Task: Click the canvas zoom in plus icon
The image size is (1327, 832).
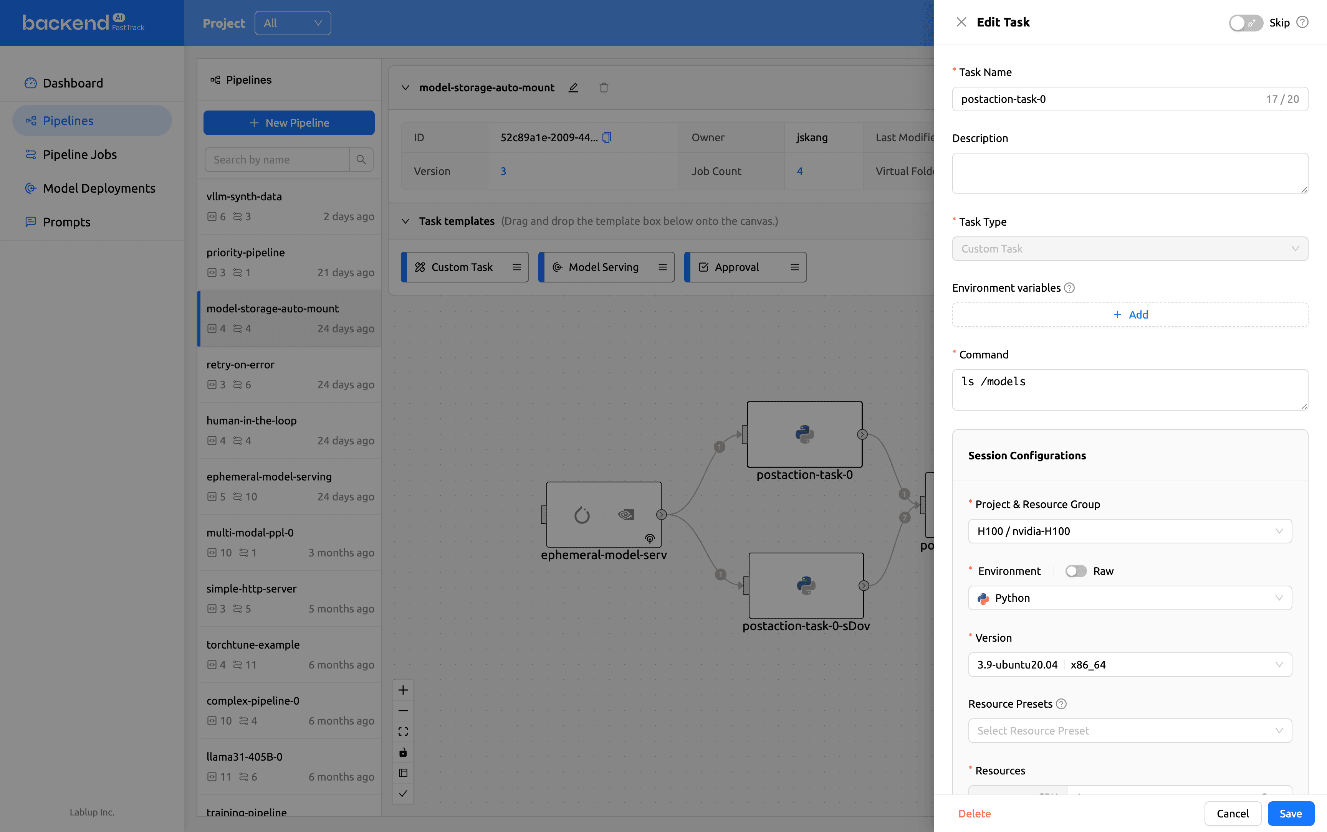Action: (x=403, y=690)
